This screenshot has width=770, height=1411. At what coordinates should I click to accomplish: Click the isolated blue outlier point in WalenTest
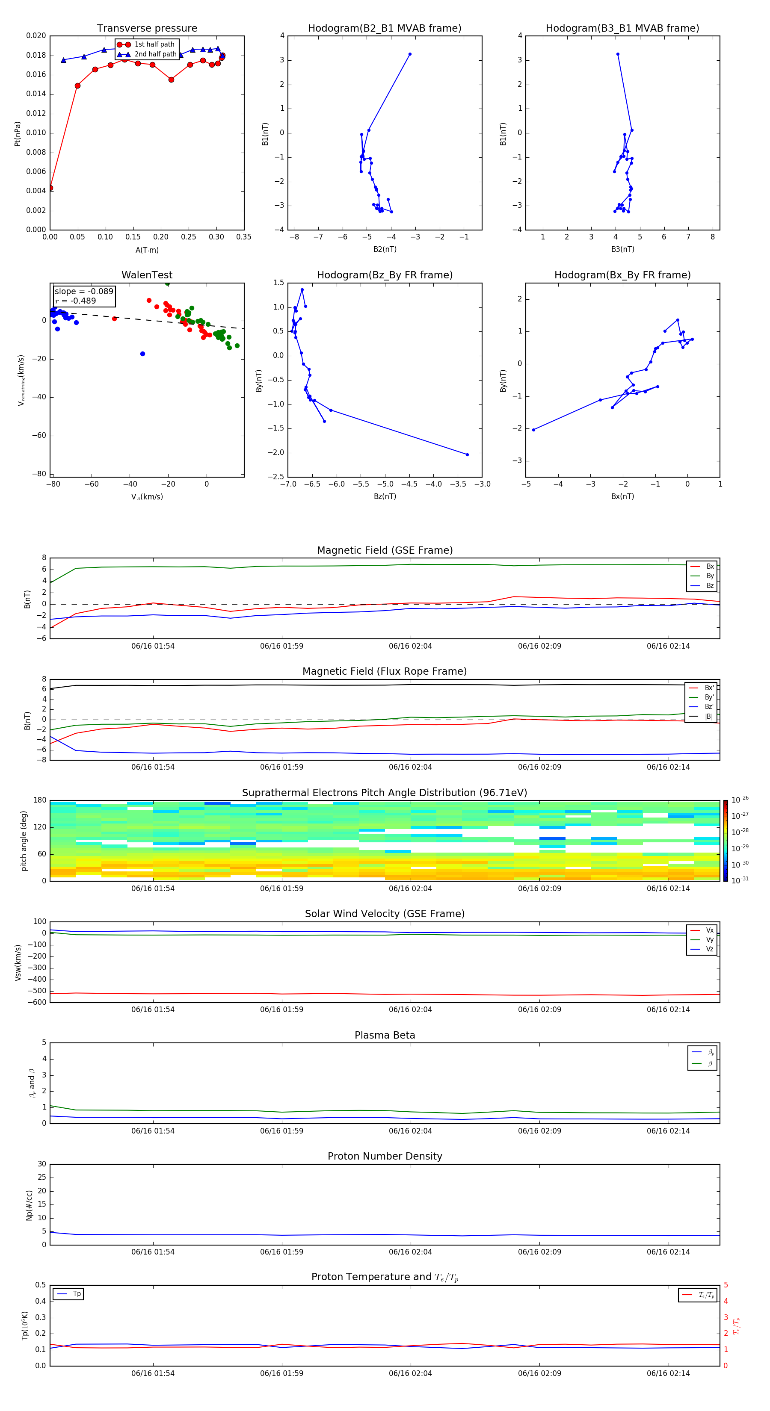(142, 354)
